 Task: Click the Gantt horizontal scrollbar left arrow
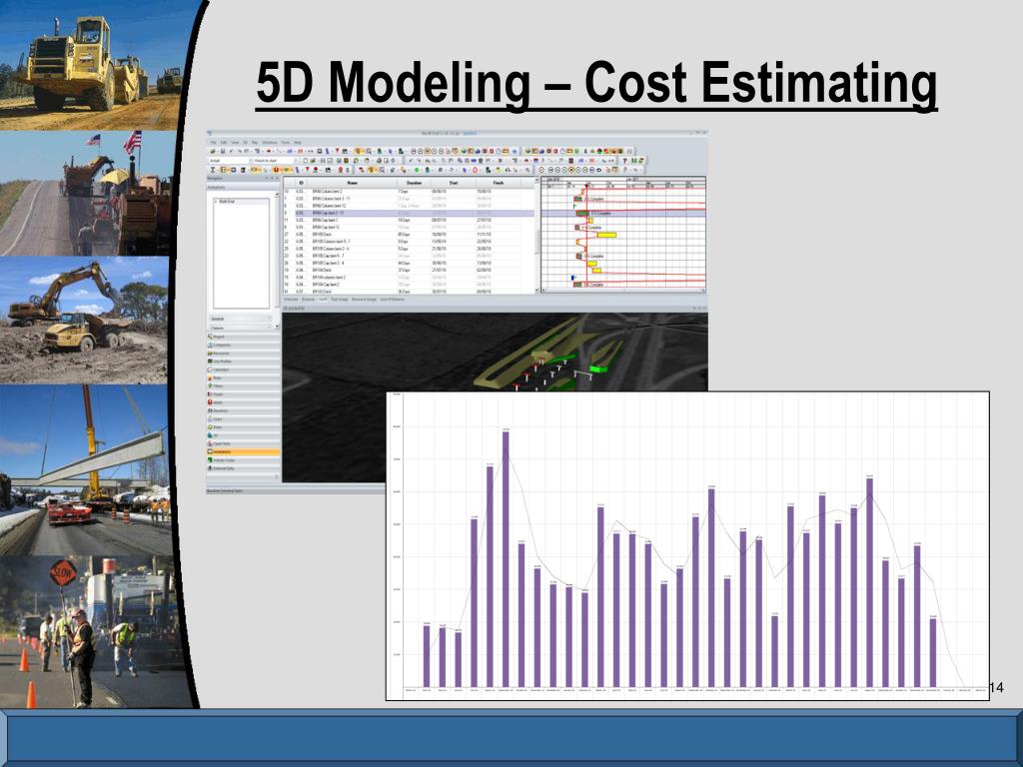pos(544,291)
